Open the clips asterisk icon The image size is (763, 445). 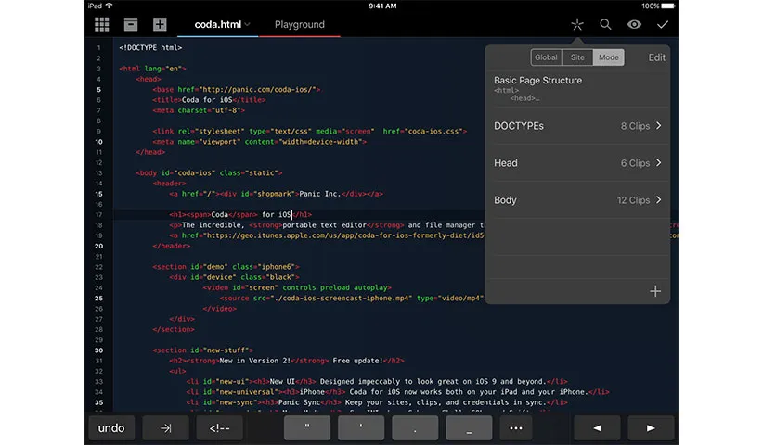point(576,25)
